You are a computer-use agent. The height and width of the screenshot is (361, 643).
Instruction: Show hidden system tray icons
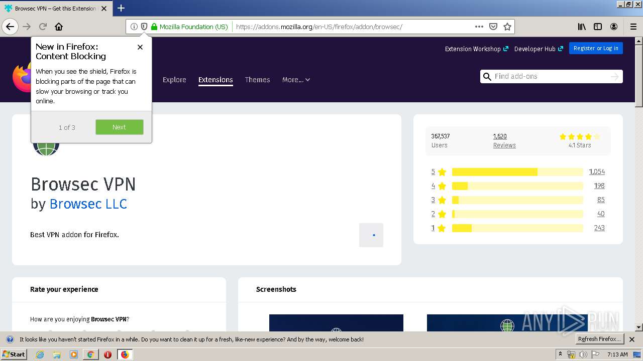click(x=561, y=354)
